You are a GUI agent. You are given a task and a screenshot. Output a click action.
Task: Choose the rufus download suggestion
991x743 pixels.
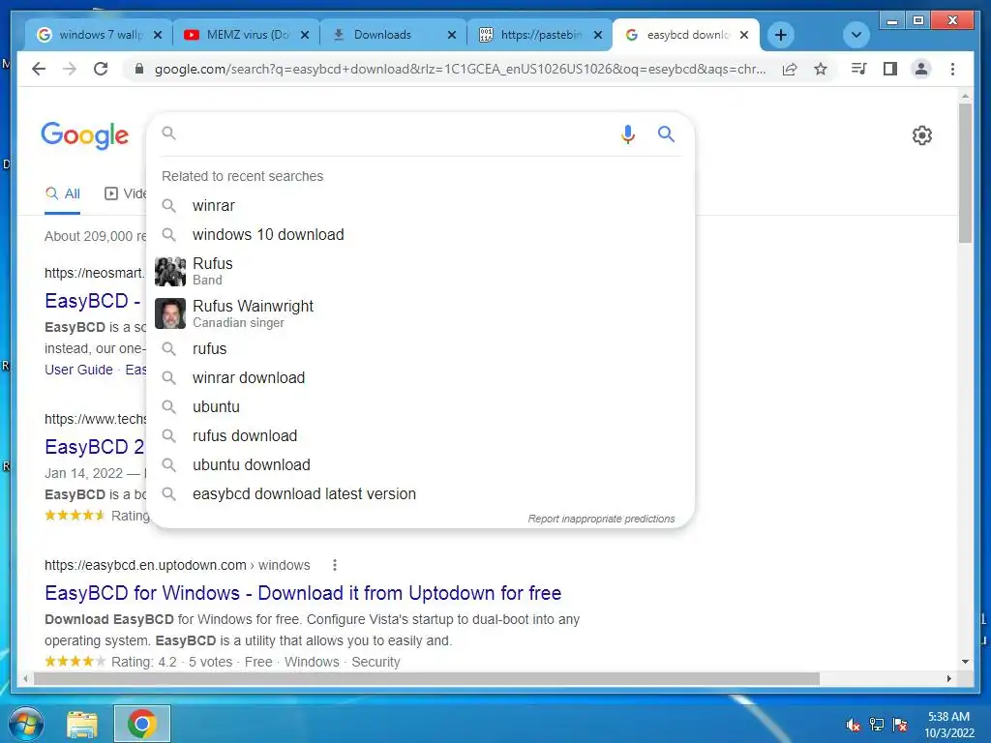[420, 436]
